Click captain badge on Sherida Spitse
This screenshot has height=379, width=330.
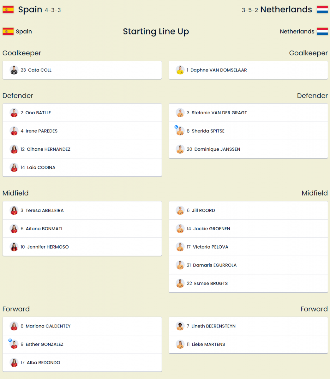pyautogui.click(x=176, y=127)
